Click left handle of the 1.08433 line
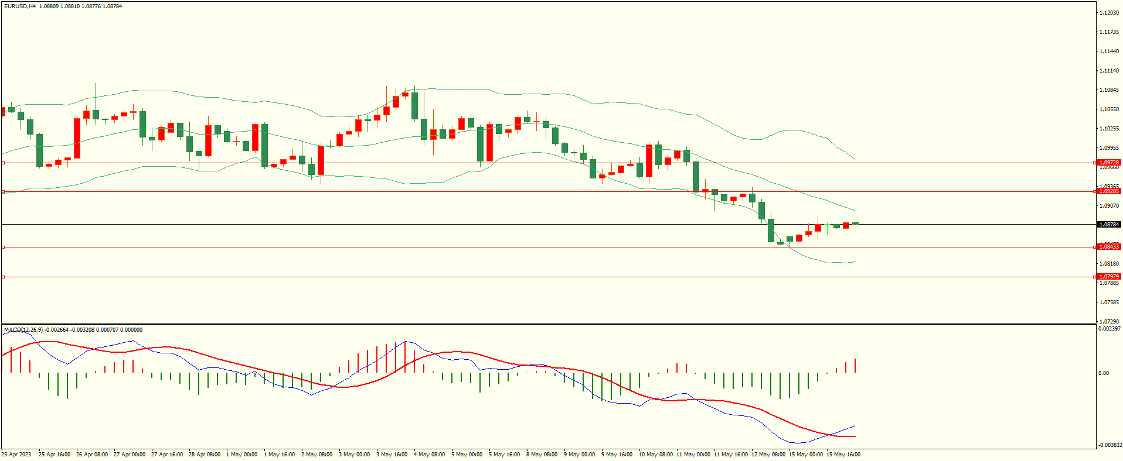The width and height of the screenshot is (1123, 461). point(4,247)
